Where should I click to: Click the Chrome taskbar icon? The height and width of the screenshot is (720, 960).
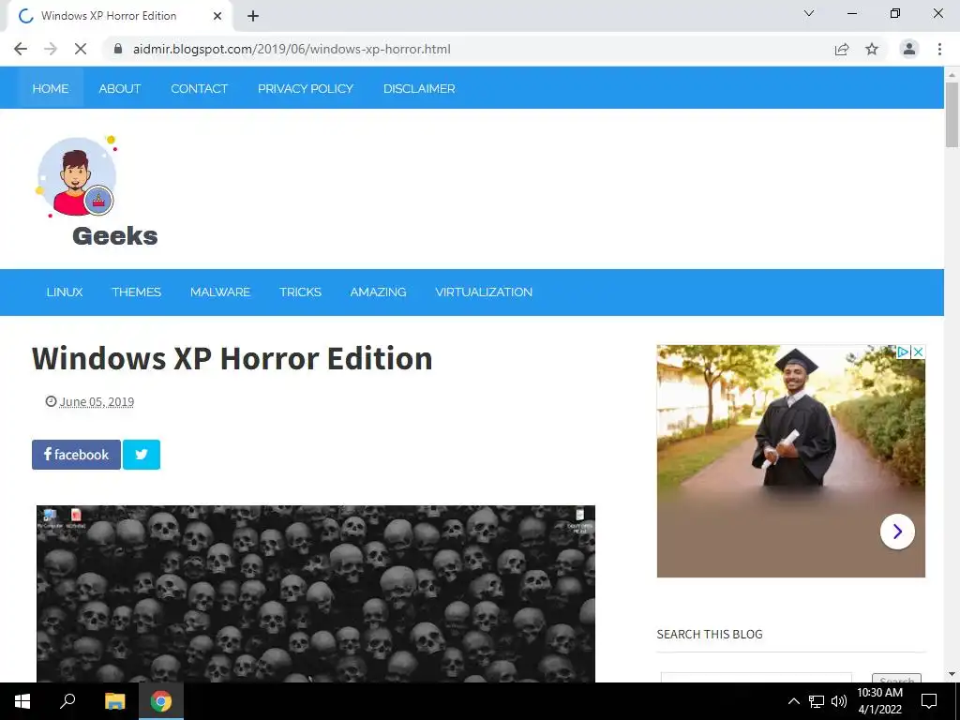tap(161, 701)
